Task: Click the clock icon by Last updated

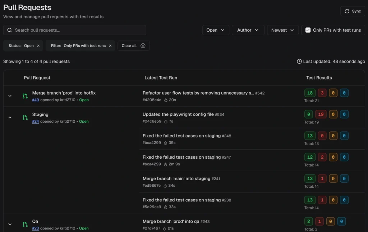Action: click(299, 62)
